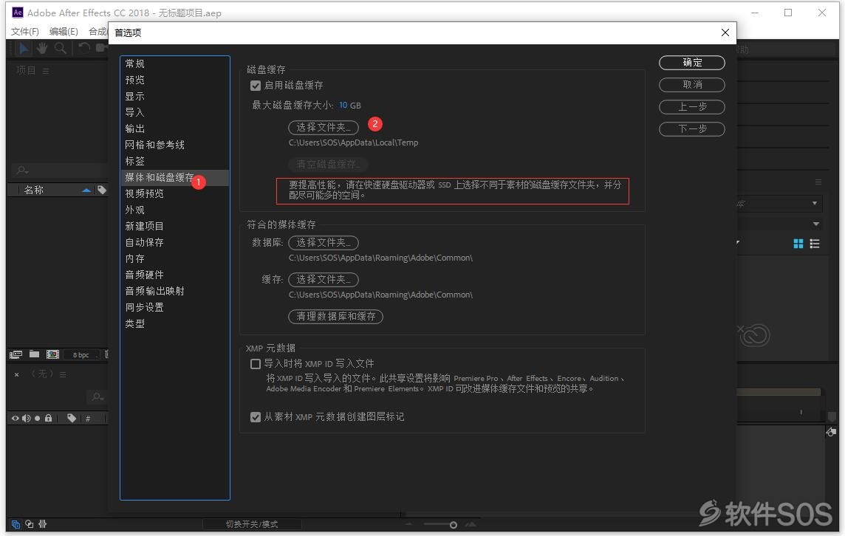Toggle the audio speaker column header
845x536 pixels.
tap(26, 418)
